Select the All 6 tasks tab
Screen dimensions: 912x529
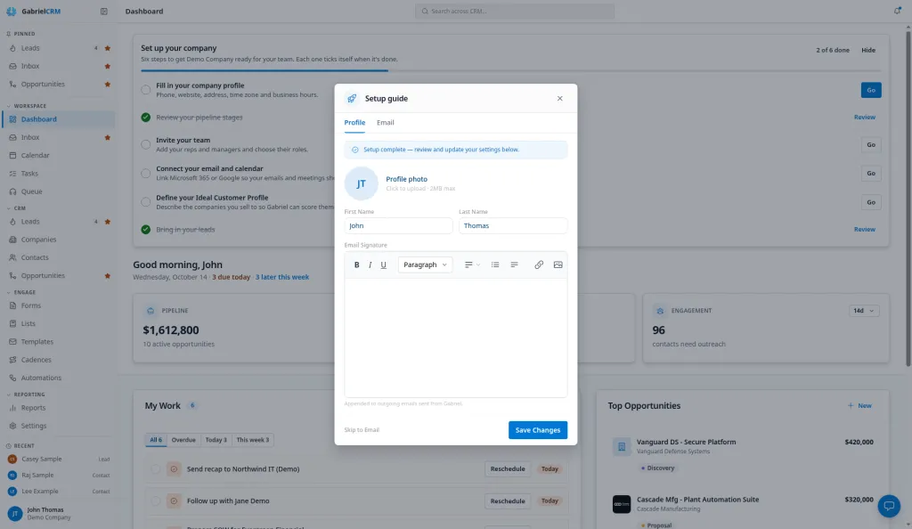pyautogui.click(x=156, y=440)
